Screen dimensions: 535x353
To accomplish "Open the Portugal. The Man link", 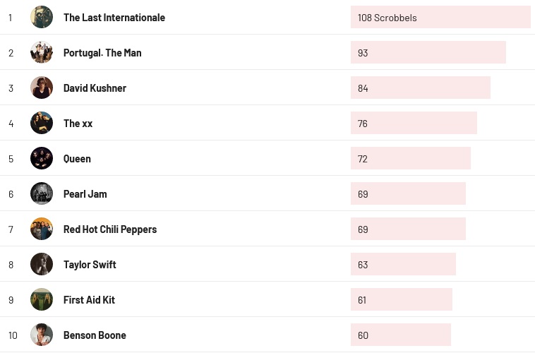I will click(x=102, y=53).
